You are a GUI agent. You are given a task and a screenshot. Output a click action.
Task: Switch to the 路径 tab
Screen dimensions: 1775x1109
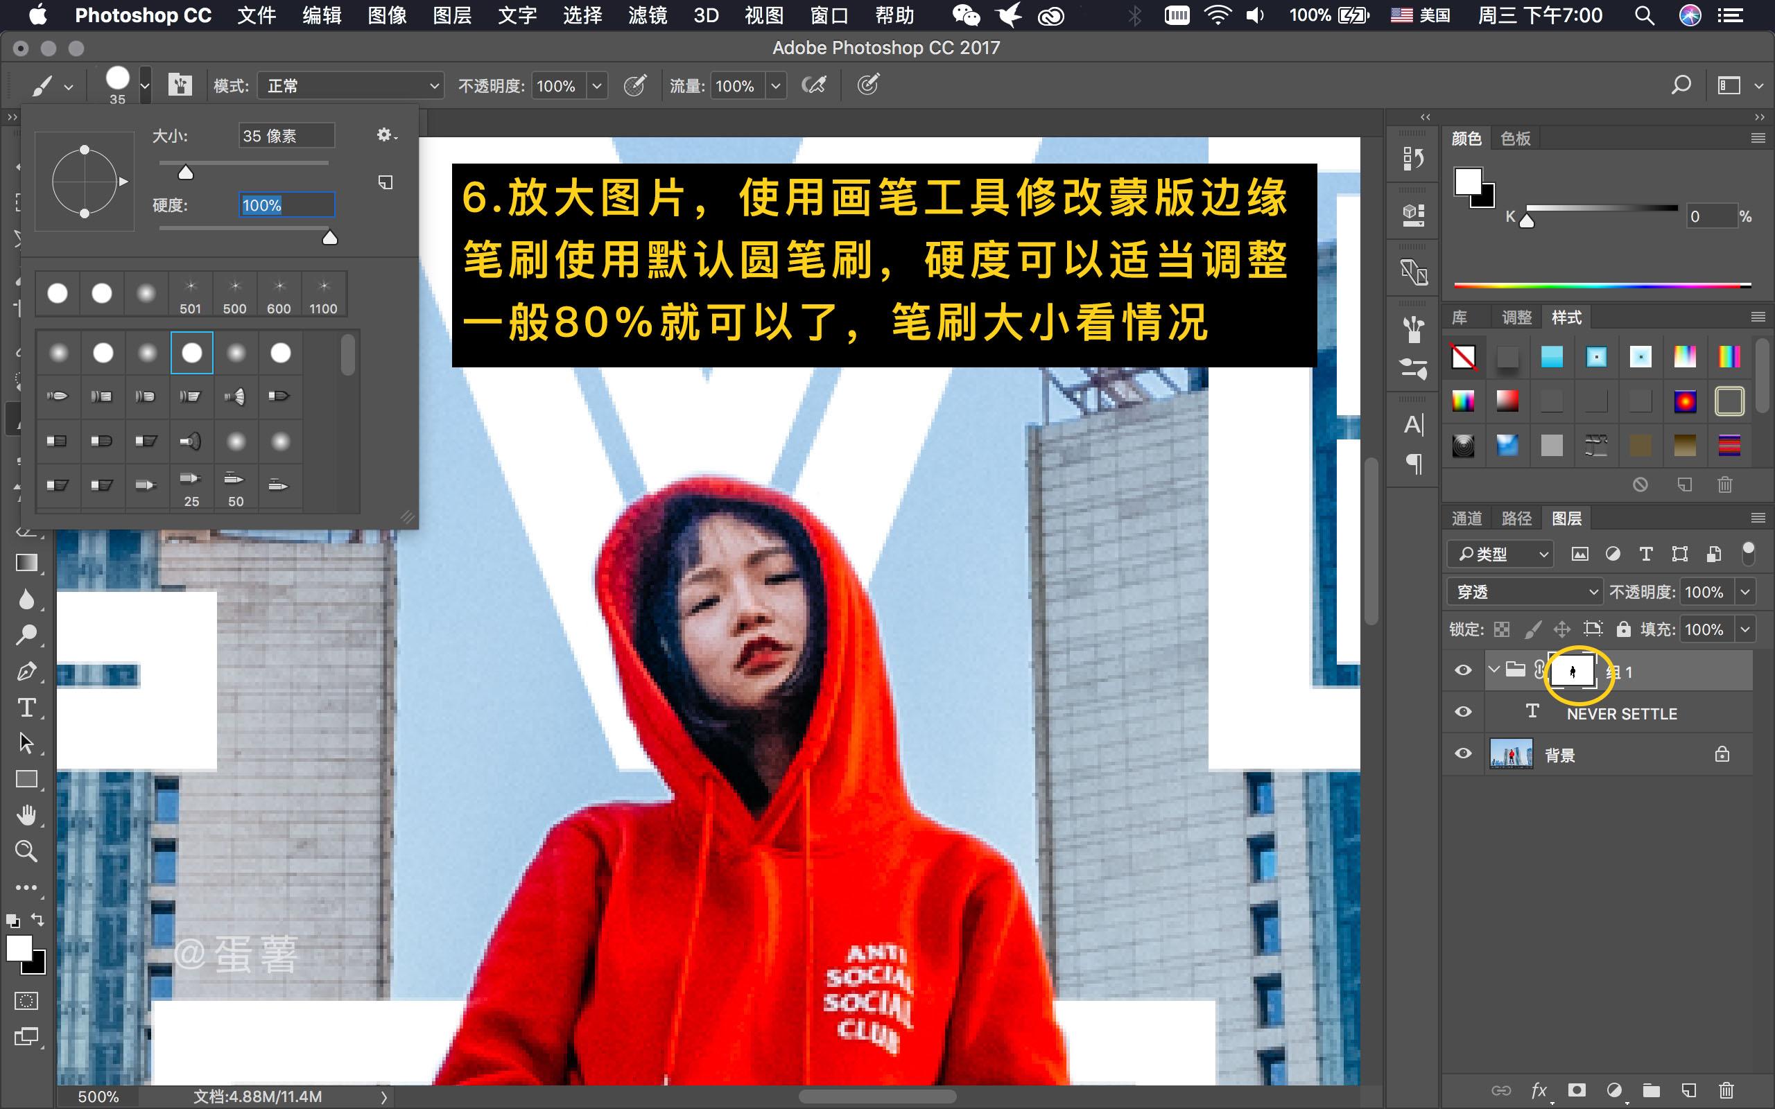click(1517, 518)
